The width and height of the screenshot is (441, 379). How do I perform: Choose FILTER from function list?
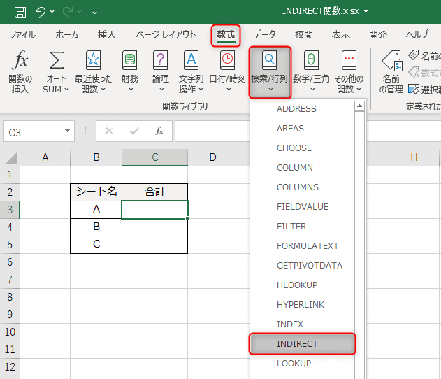[303, 227]
